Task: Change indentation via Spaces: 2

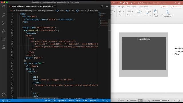Action: point(62,100)
